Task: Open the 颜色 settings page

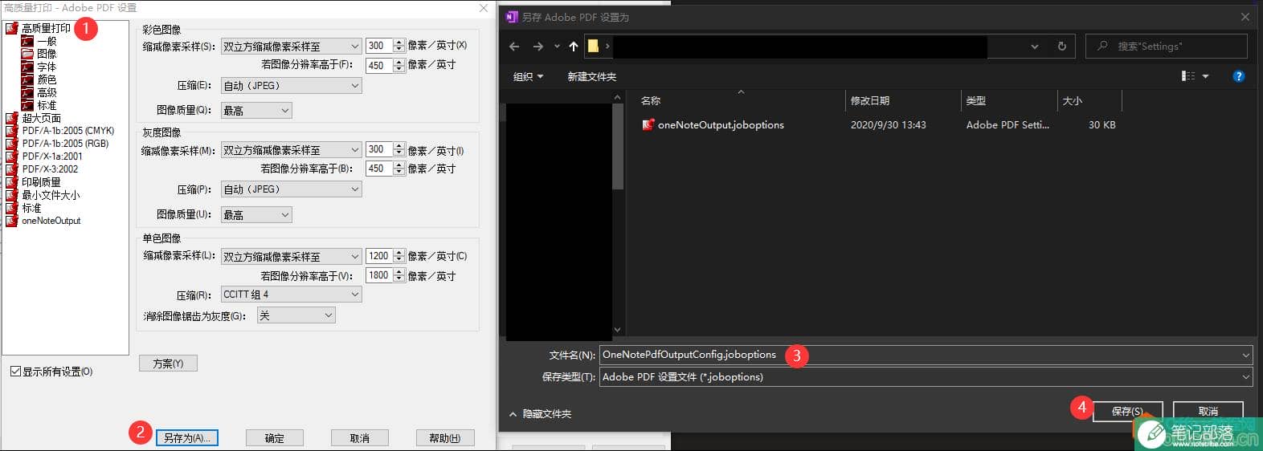Action: 47,79
